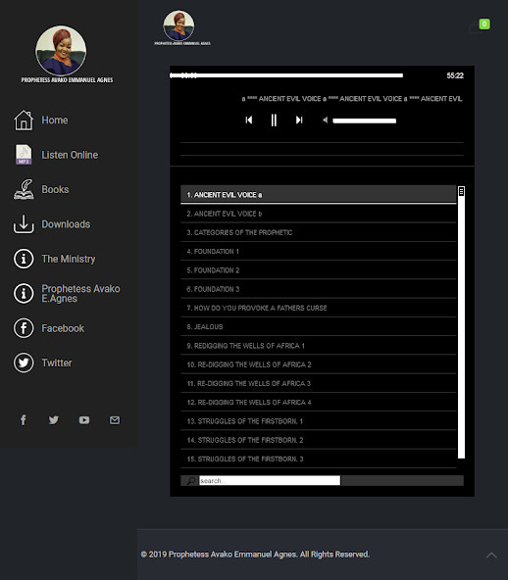Play track 14. STRUGGLES OF THE FIRSTBORN. 2

coord(319,440)
